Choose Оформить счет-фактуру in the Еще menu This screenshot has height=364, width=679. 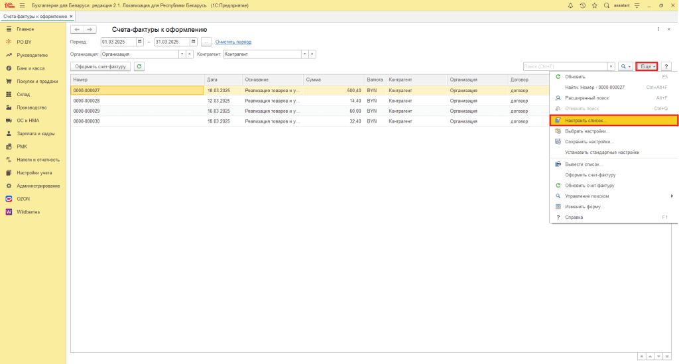point(613,175)
